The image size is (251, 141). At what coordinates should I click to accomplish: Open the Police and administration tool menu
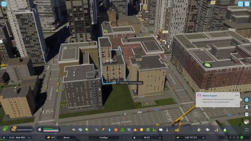[x=142, y=130]
